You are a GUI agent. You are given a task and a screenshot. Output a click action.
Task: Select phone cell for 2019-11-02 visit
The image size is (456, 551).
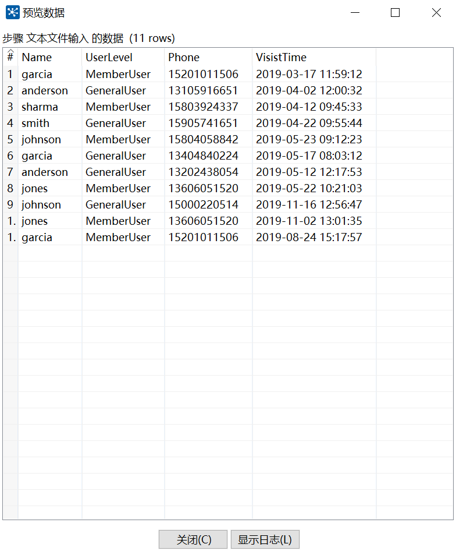tap(209, 221)
